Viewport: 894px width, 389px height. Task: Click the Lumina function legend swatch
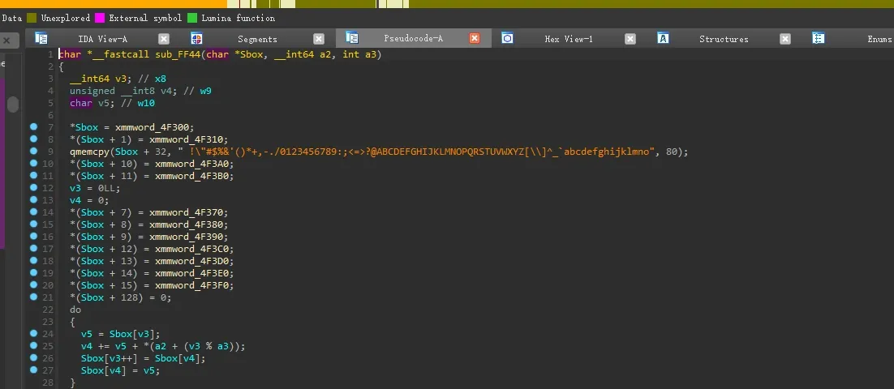coord(192,18)
